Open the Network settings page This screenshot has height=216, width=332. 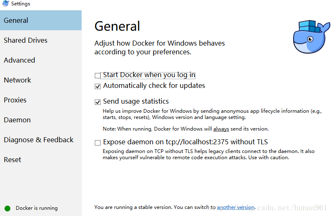(x=17, y=80)
